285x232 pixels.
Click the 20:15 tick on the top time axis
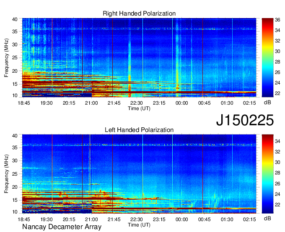[x=69, y=103]
